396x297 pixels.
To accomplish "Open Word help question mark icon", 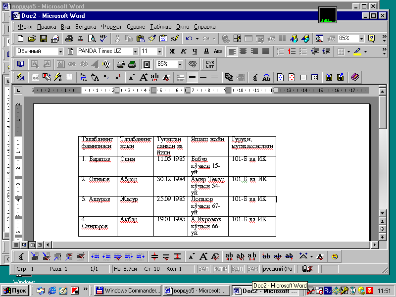I will (372, 39).
